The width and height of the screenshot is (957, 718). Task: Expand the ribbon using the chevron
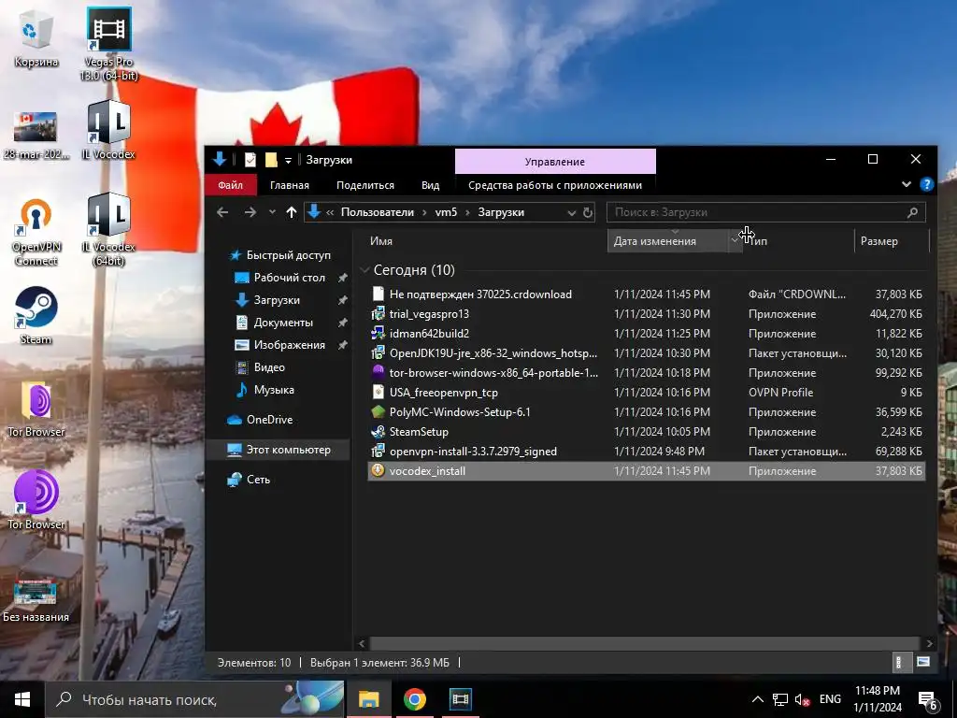click(907, 184)
